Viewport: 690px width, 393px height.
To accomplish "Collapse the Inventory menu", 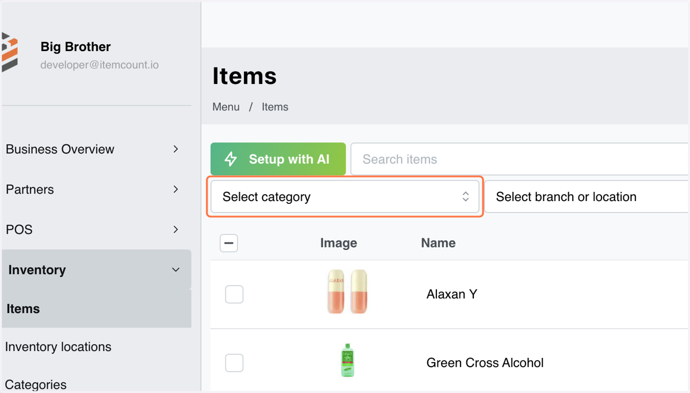I will click(x=97, y=269).
